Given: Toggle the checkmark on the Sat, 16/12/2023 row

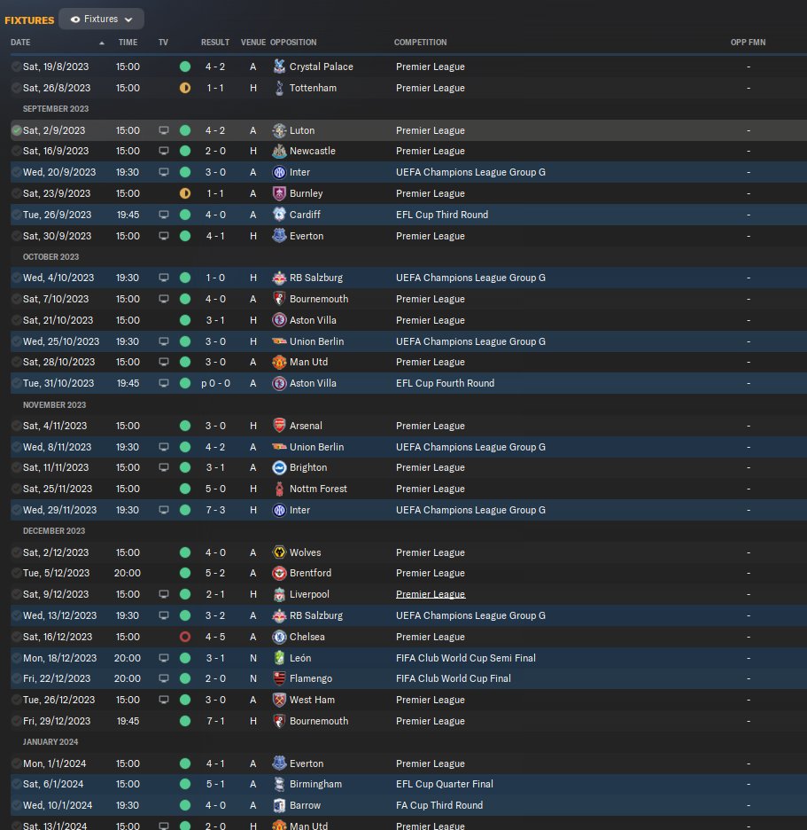Looking at the screenshot, I should 17,637.
